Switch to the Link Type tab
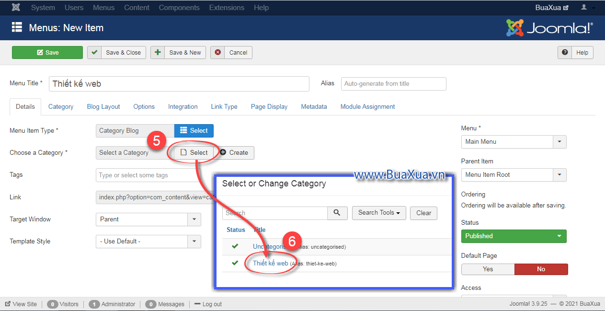605x311 pixels. (x=224, y=107)
